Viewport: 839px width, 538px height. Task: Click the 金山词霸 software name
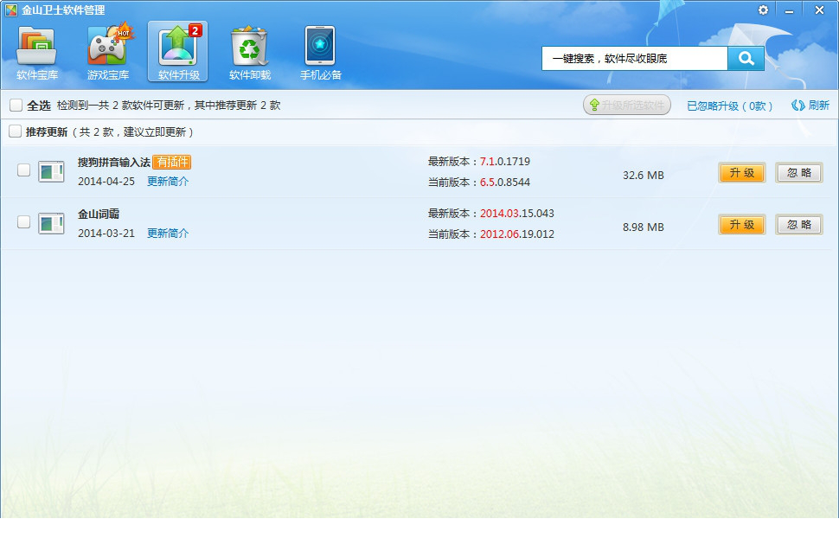click(x=99, y=215)
